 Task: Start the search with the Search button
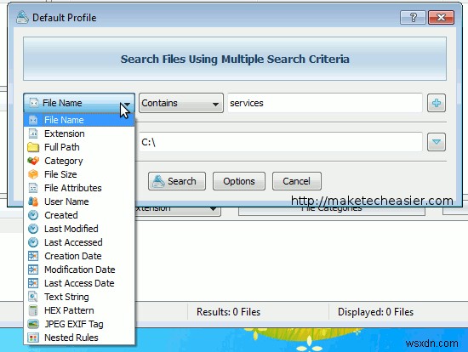[x=177, y=181]
